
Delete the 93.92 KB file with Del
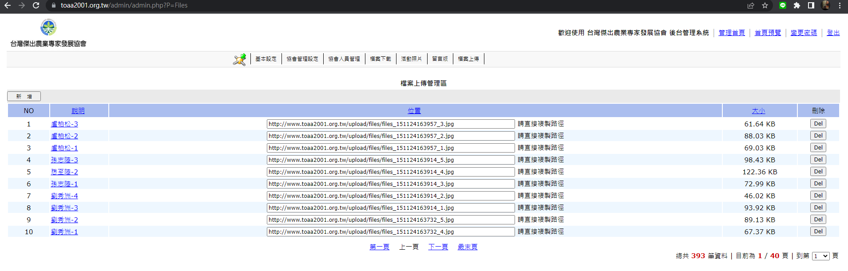tap(818, 208)
